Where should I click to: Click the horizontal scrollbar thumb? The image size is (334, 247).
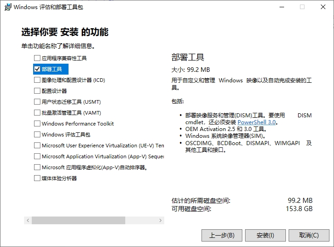click(79, 220)
